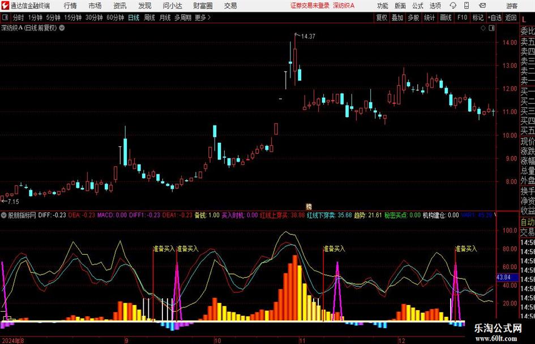Viewport: 535px width, 344px height.
Task: Click the customer service headset icon
Action: pyautogui.click(x=453, y=6)
